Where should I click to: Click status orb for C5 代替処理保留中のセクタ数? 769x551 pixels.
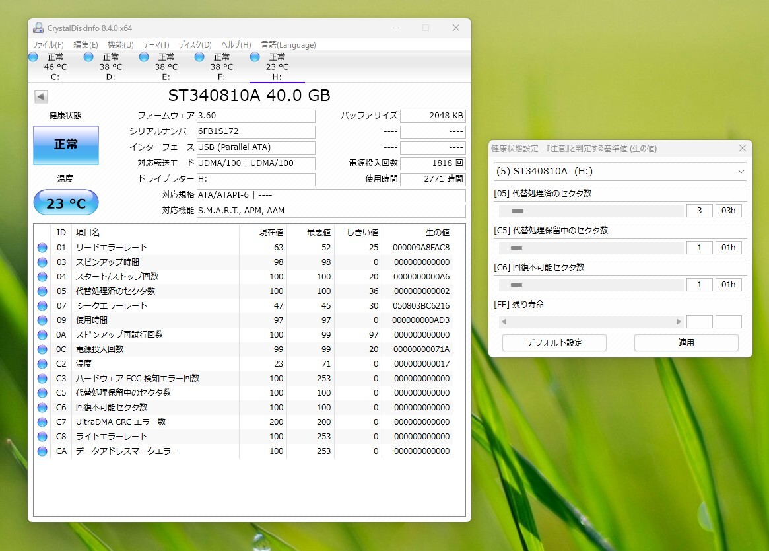click(43, 393)
